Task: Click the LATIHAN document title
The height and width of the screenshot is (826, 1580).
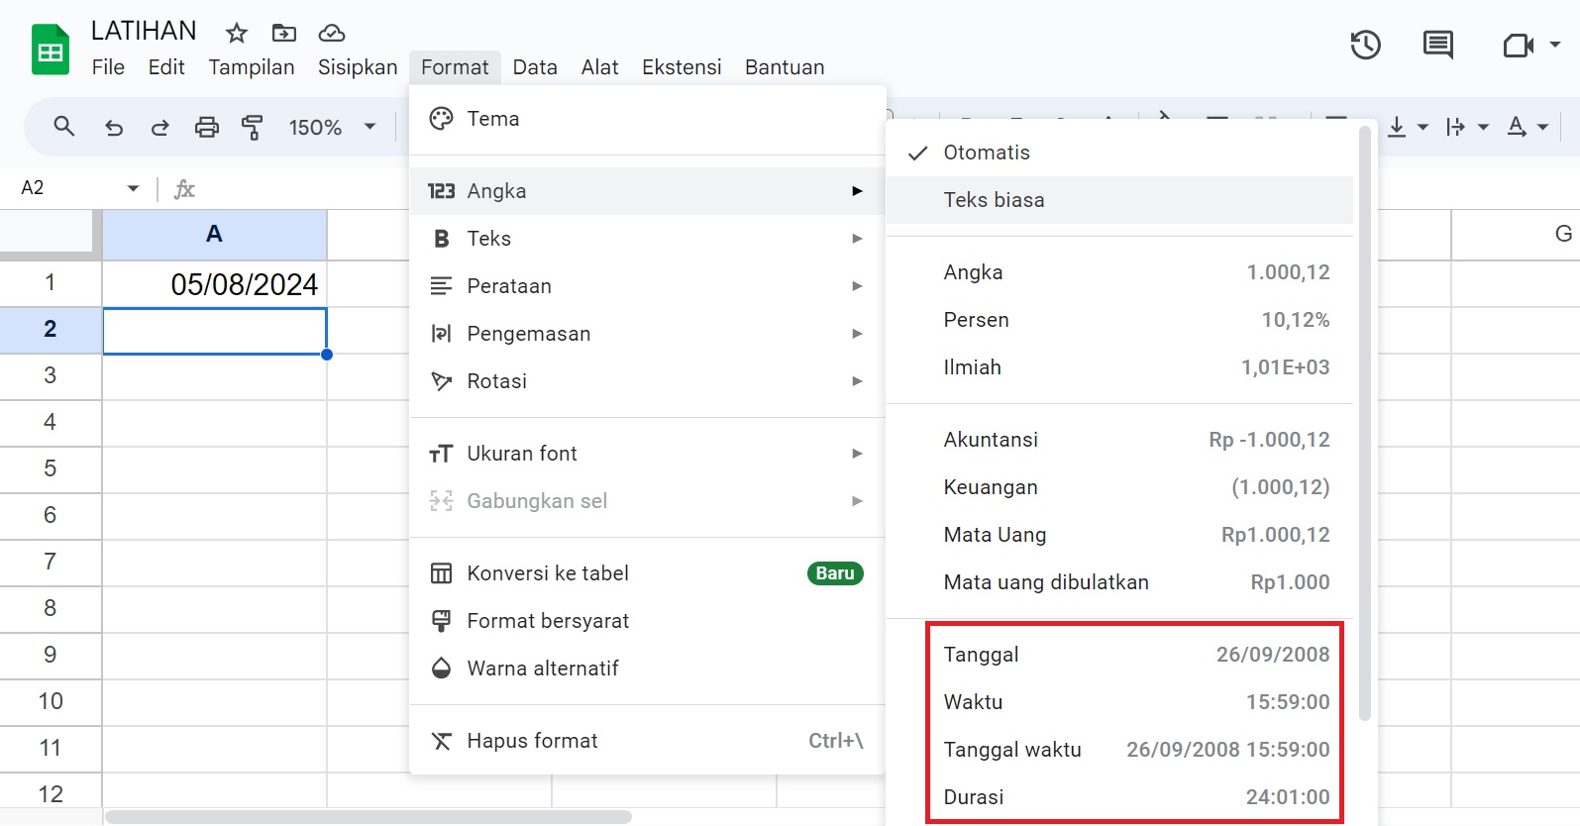Action: tap(144, 31)
